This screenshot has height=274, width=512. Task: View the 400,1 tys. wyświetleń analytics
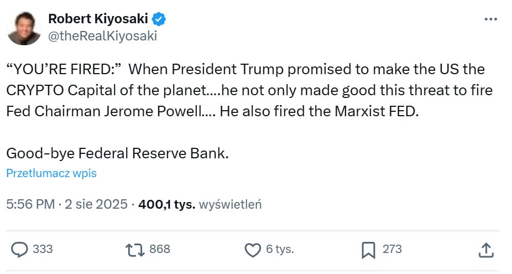tap(200, 204)
